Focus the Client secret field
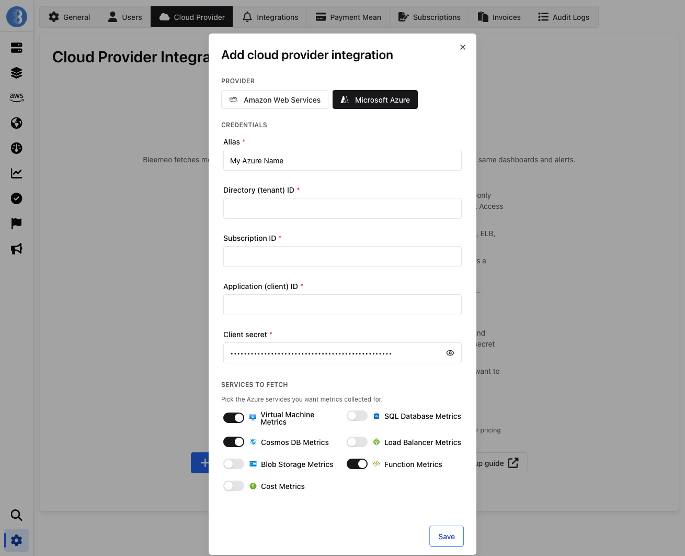Screen dimensions: 685x556 point(342,353)
